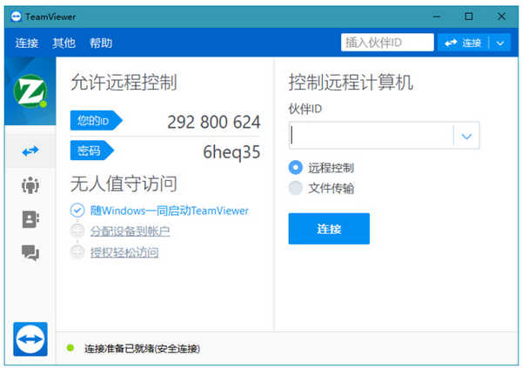Open the 帮助 menu
The image size is (522, 368).
tap(101, 43)
